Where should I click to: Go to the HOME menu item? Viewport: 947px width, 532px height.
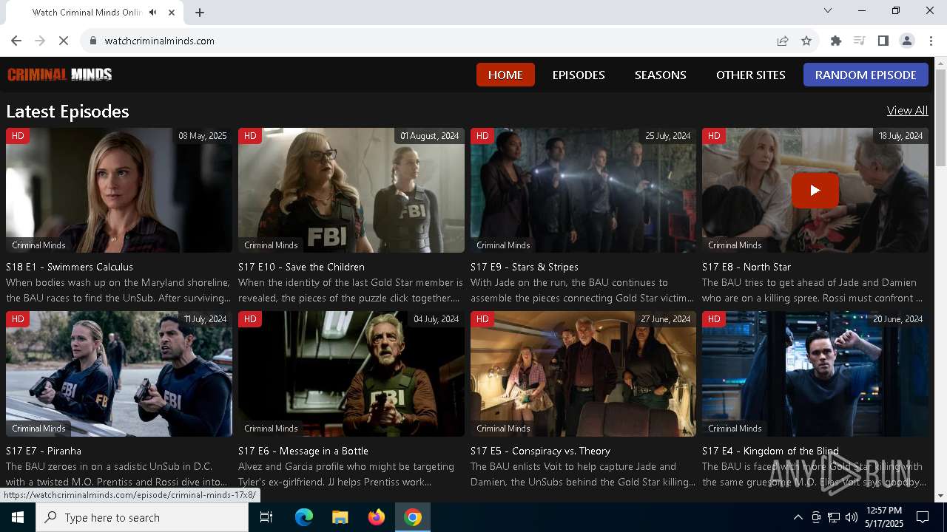pos(505,75)
